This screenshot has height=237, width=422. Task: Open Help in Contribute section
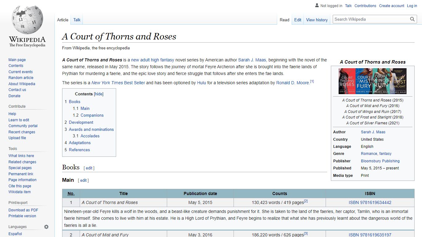pyautogui.click(x=12, y=114)
